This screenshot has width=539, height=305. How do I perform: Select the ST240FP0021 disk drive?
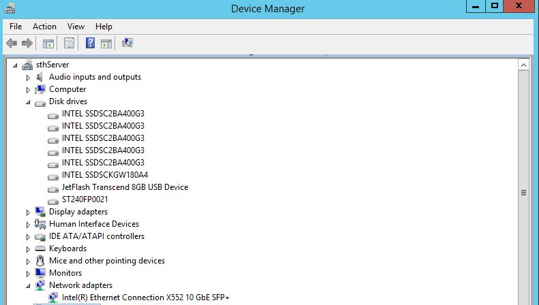point(84,199)
